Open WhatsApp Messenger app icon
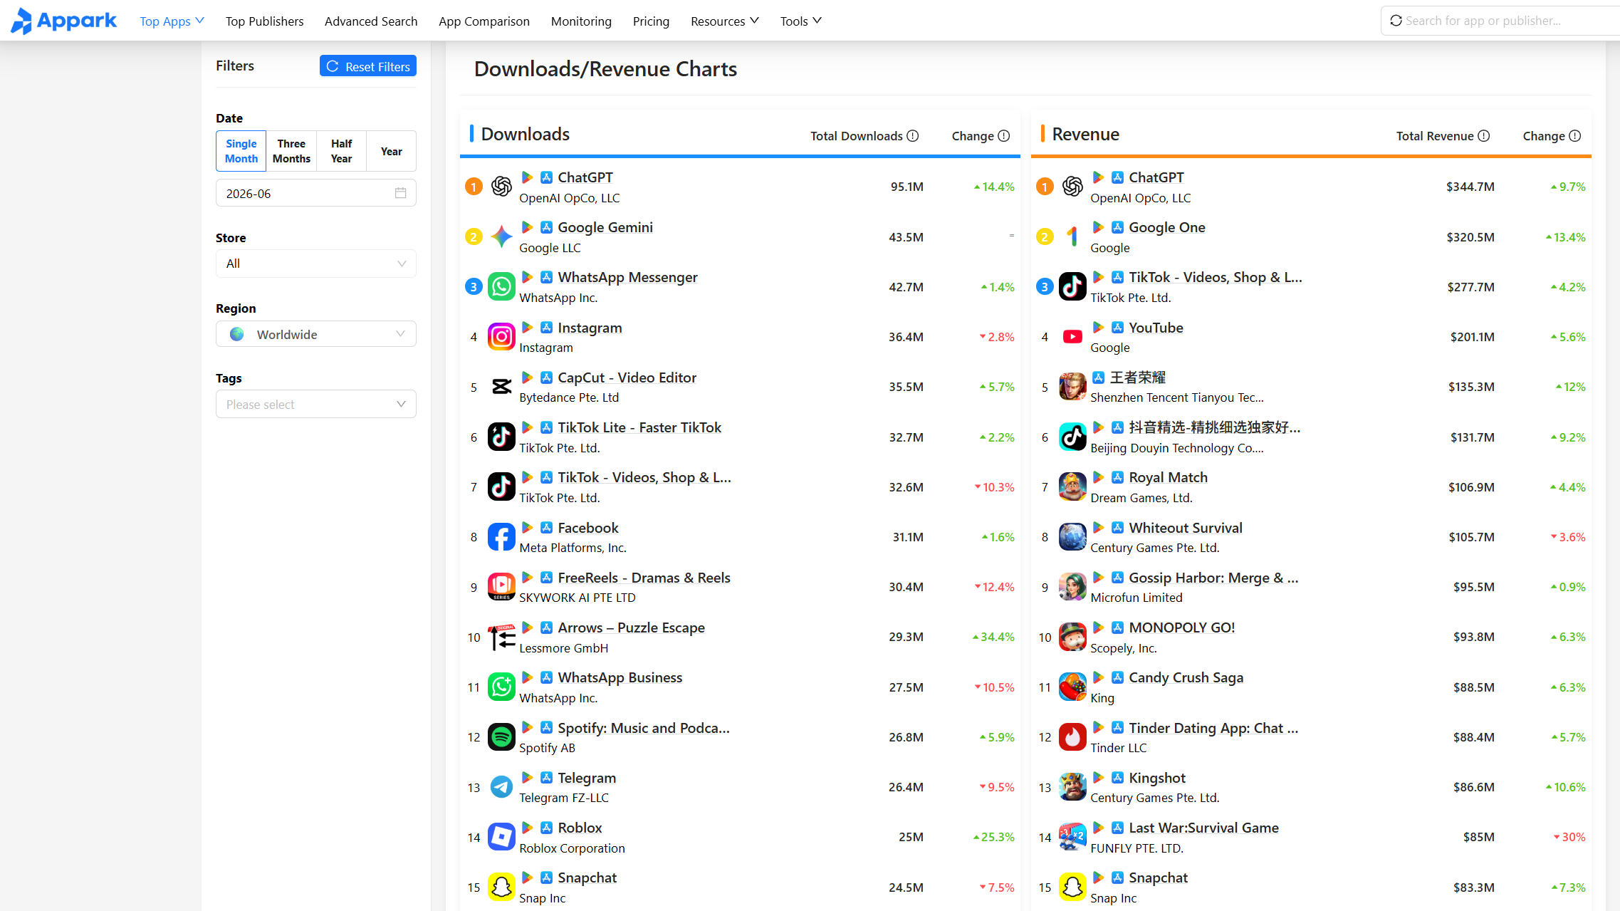The image size is (1620, 911). click(501, 286)
